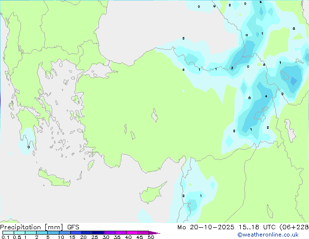Click the date 'Mo 20-10-2025'
309x239 pixels.
(206, 227)
